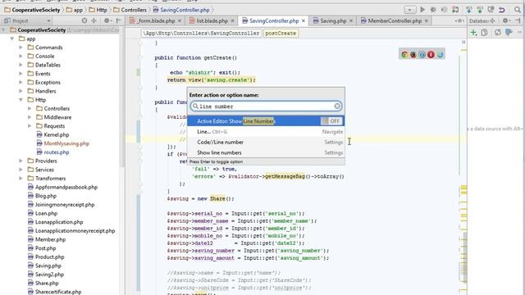Click the Http breadcrumb in navigation bar
This screenshot has width=525, height=295.
98,10
